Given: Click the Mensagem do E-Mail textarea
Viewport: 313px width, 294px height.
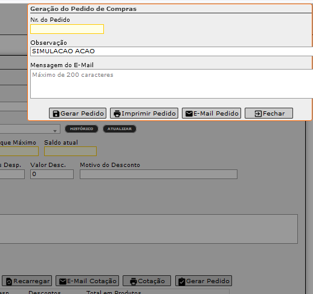Looking at the screenshot, I should point(172,84).
